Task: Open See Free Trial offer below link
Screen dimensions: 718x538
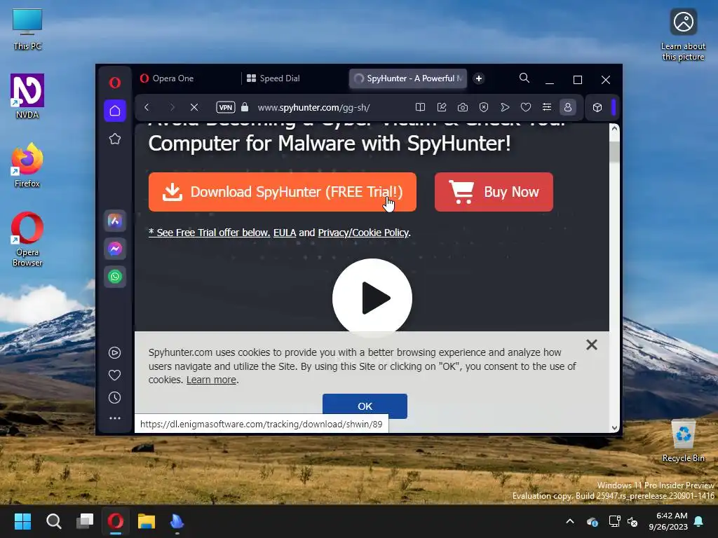Action: 209,233
